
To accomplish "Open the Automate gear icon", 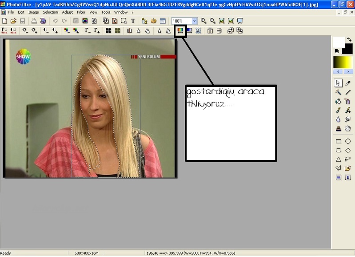I will pos(154,21).
